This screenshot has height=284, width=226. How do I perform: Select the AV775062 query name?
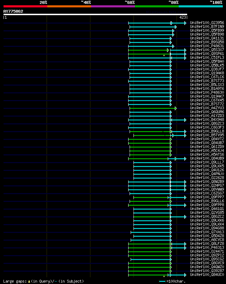tap(13, 11)
